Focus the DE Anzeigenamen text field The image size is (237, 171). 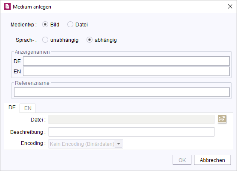point(126,61)
